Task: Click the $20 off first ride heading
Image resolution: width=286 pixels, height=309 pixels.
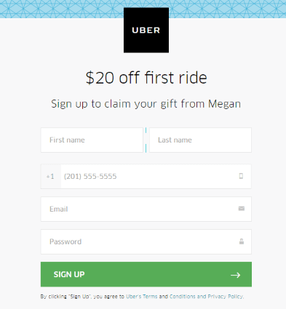Action: [x=146, y=78]
